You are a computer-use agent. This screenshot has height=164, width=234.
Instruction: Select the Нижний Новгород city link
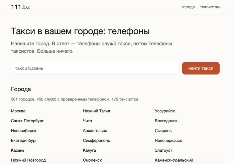(x=28, y=160)
